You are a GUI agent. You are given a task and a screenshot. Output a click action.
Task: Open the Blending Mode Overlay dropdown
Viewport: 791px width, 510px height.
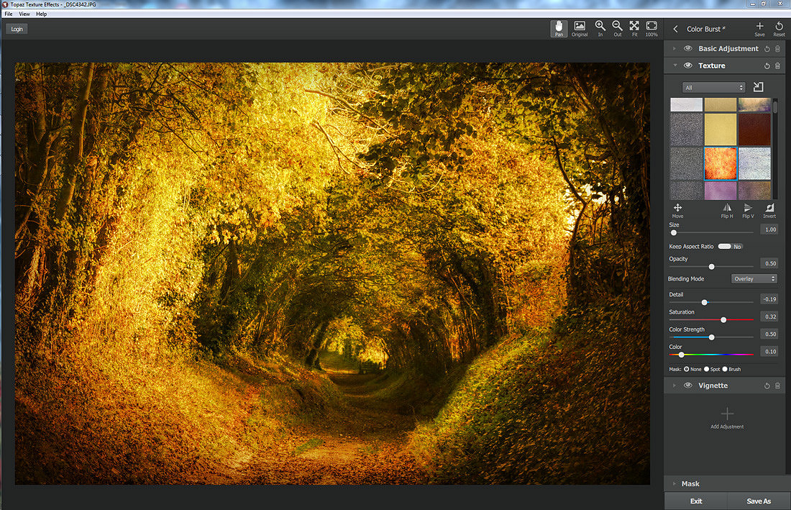[754, 279]
